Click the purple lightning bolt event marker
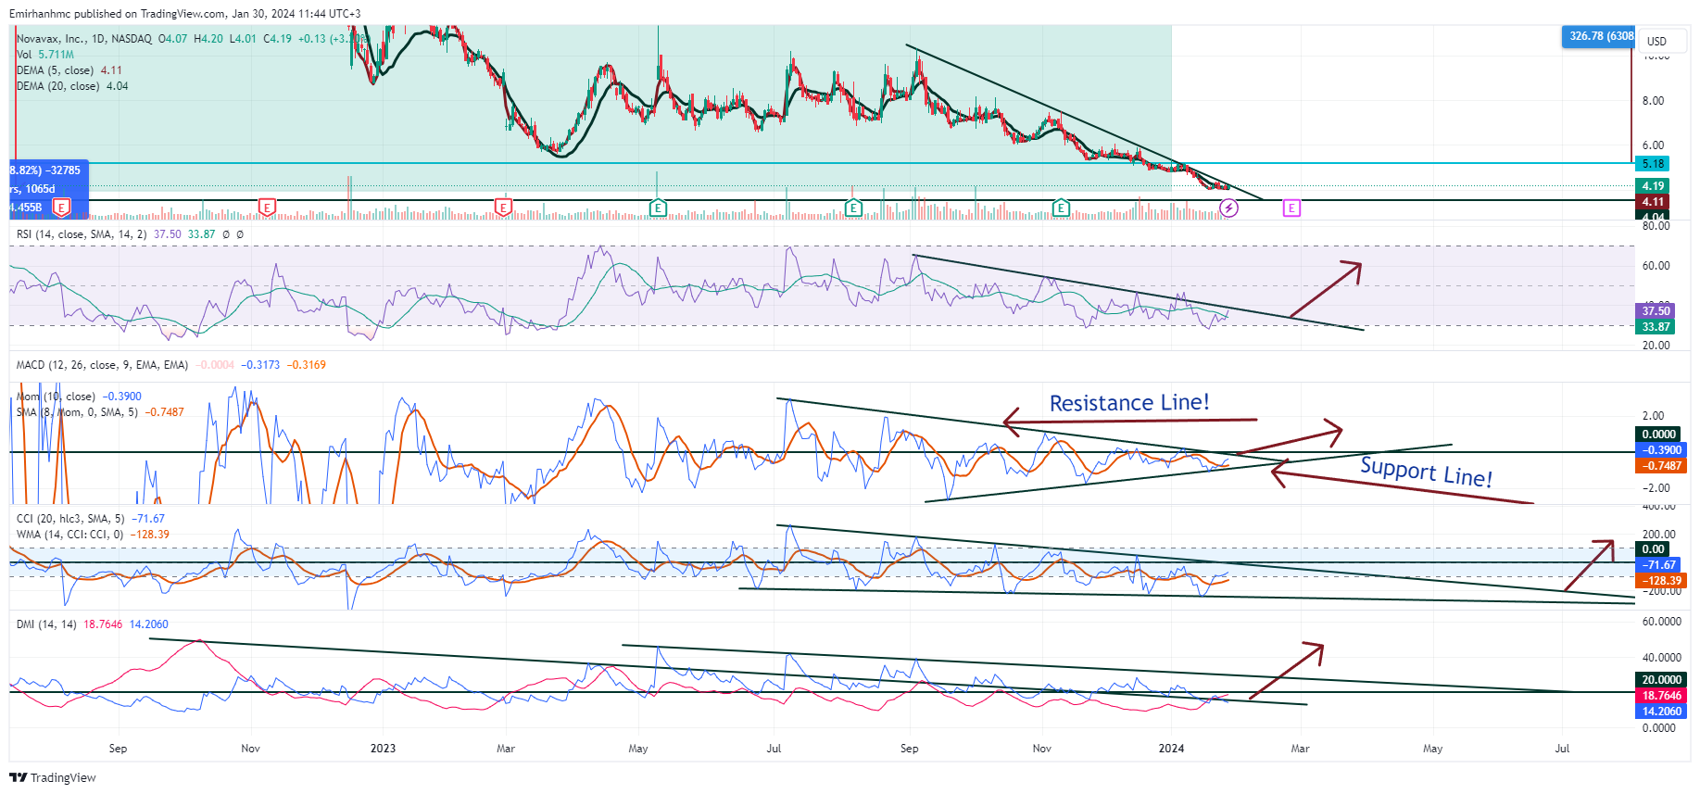This screenshot has width=1700, height=794. tap(1228, 208)
